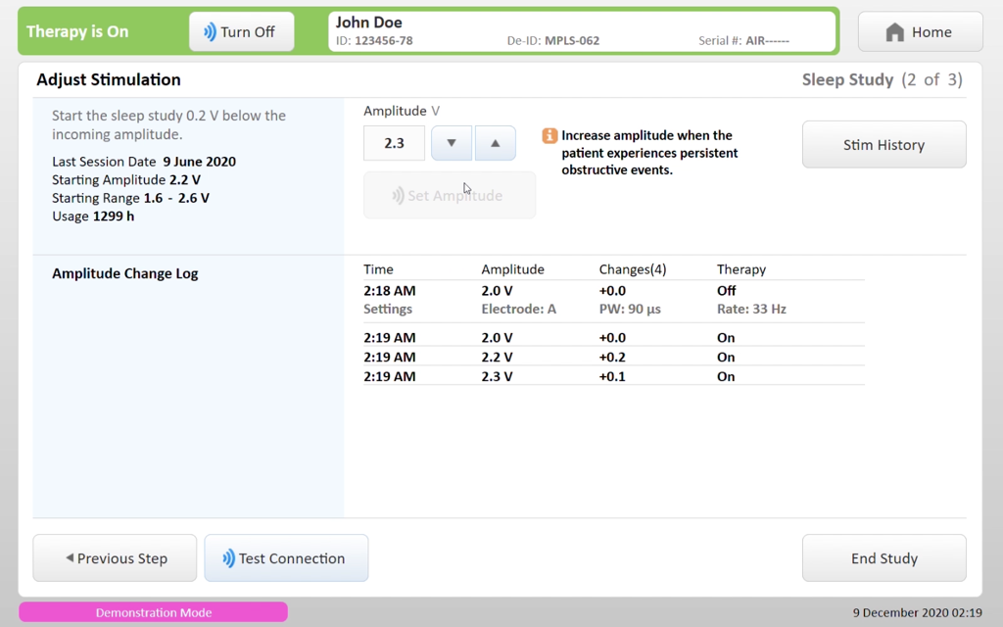
Task: Click Starting Amplitude 2.2 V value
Action: pos(185,180)
